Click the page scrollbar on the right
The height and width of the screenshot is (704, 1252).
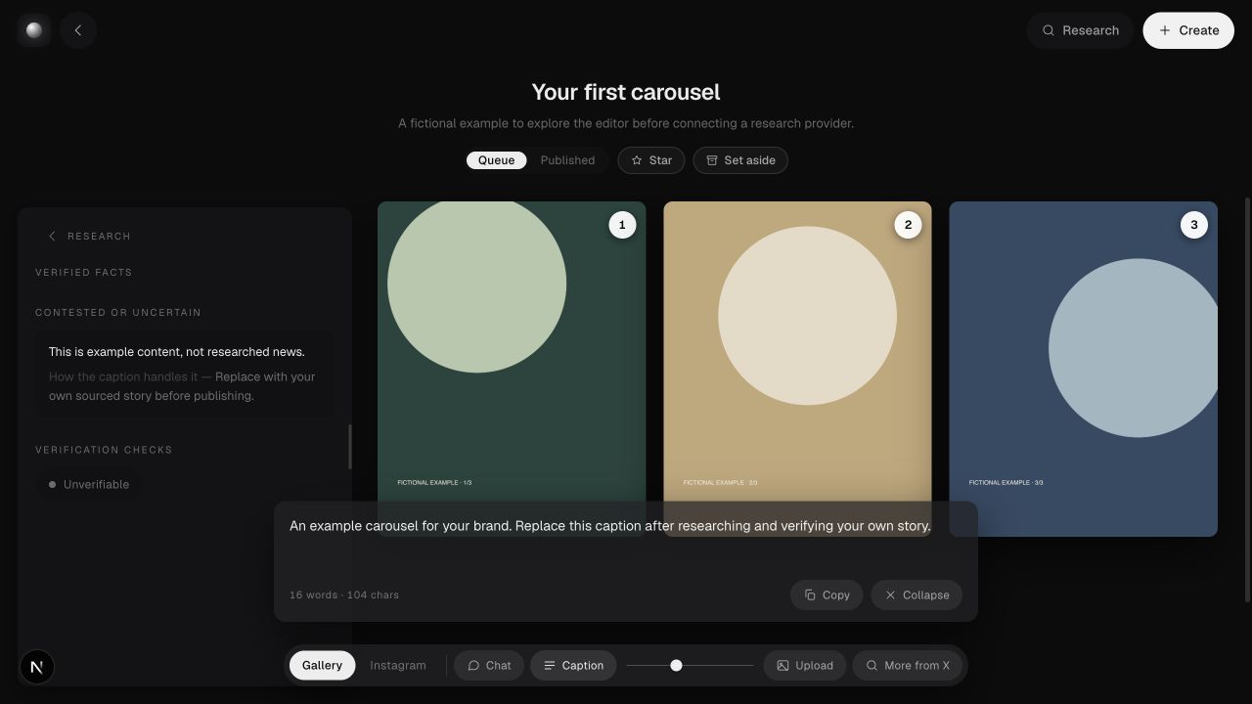tap(1247, 398)
